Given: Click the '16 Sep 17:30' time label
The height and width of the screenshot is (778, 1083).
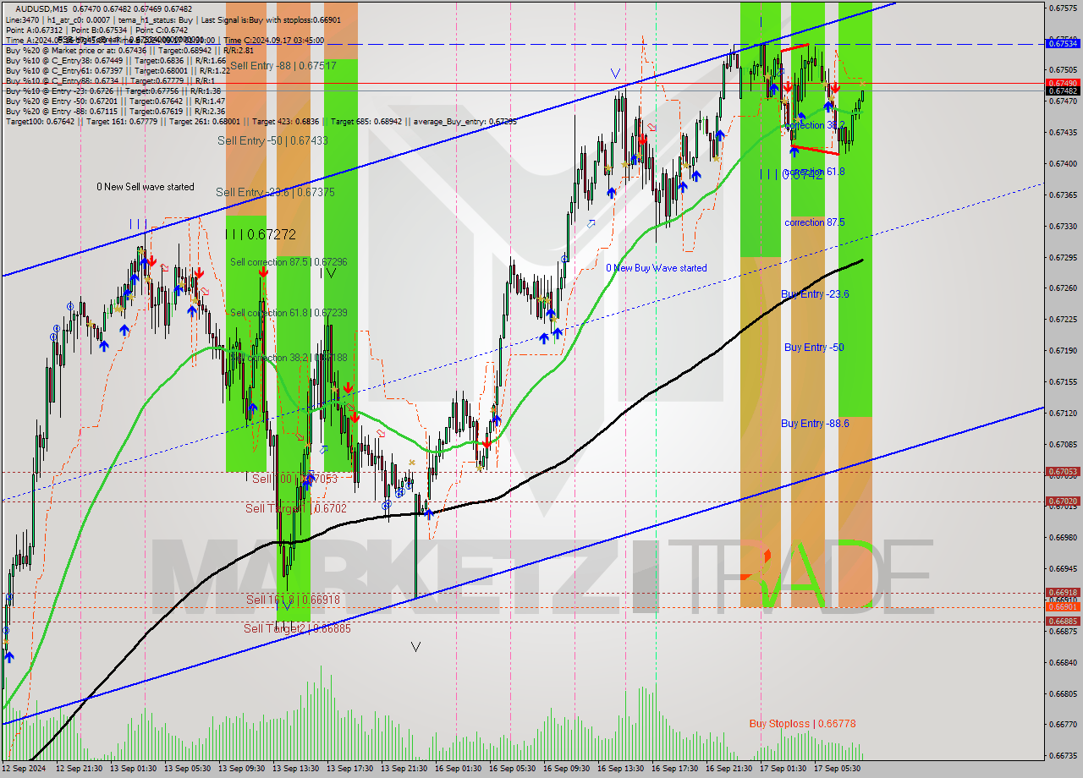Looking at the screenshot, I should point(676,769).
